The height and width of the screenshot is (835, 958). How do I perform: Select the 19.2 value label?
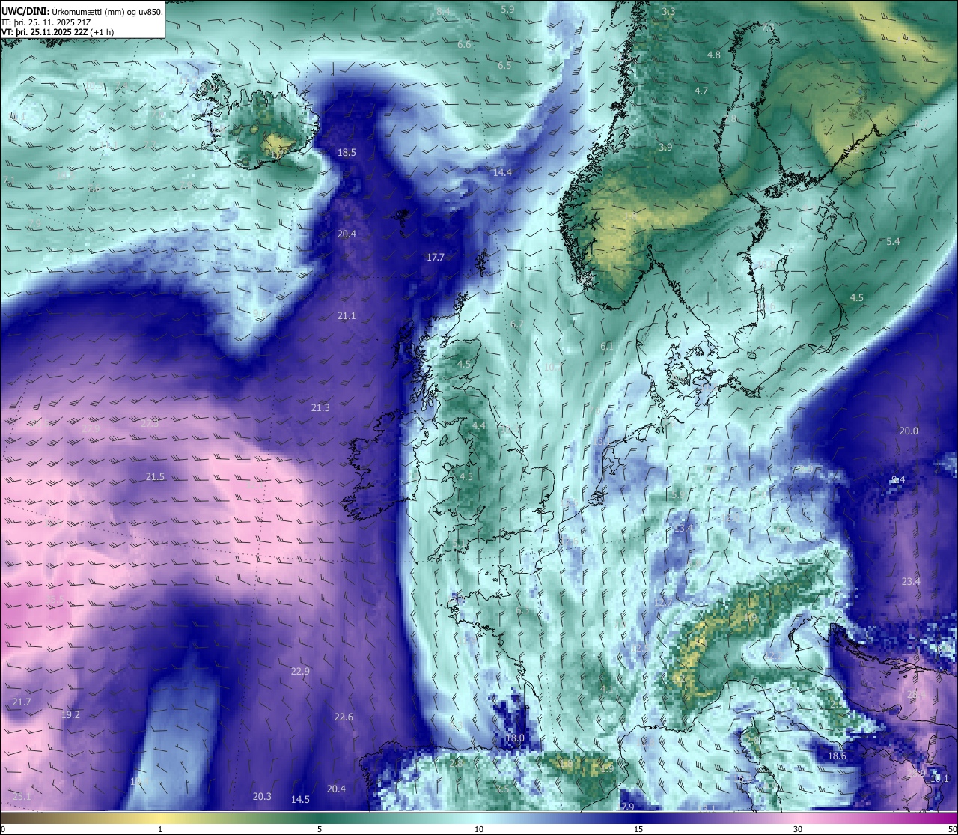click(70, 714)
